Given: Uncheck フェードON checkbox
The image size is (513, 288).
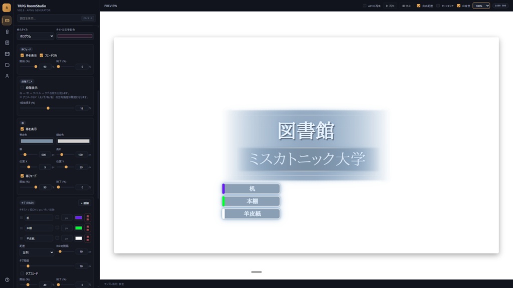Looking at the screenshot, I should tap(41, 55).
